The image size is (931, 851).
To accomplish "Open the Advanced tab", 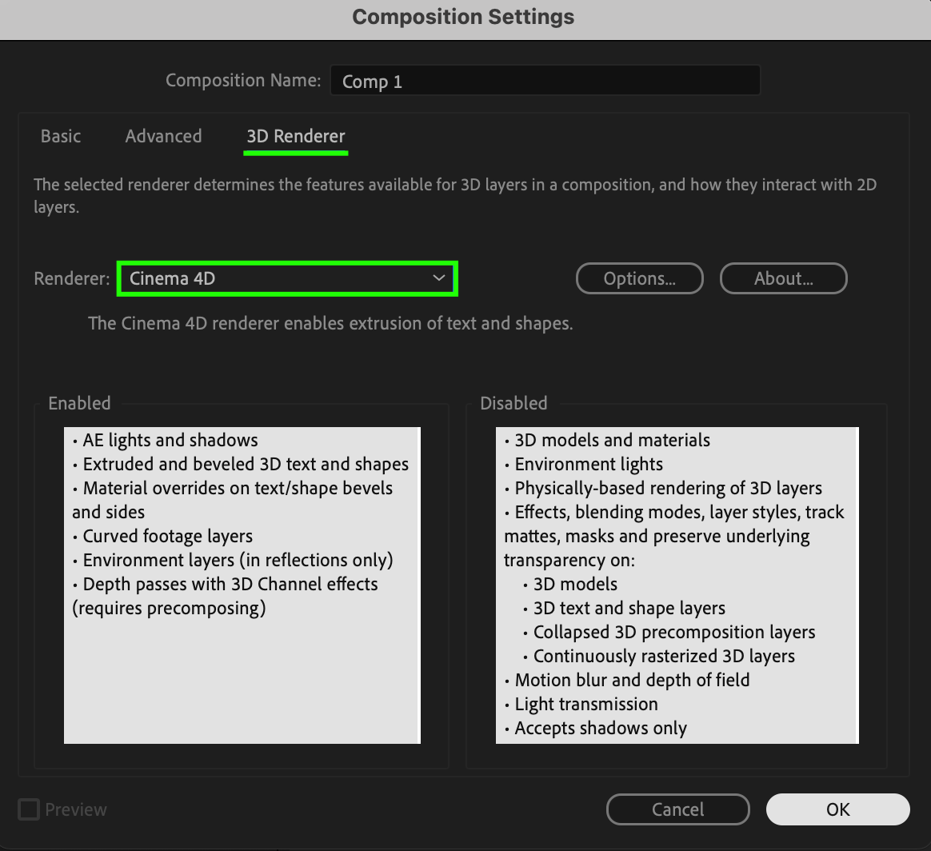I will [x=163, y=136].
